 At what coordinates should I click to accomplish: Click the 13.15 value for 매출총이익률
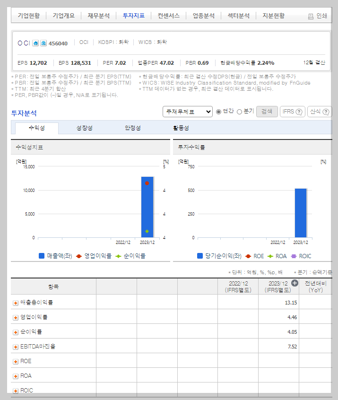point(291,303)
